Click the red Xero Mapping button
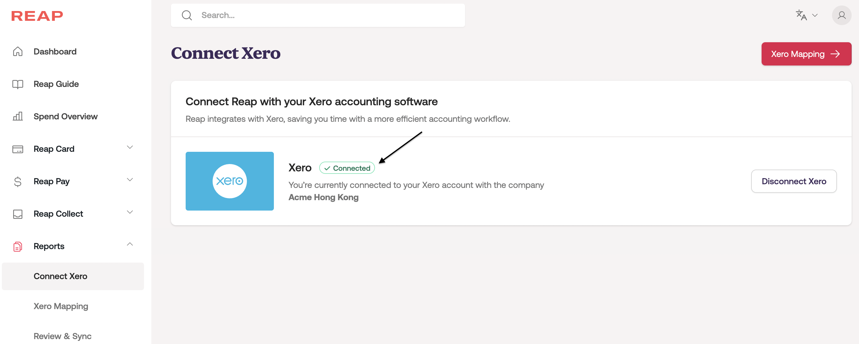Screen dimensions: 859x344 pyautogui.click(x=806, y=54)
